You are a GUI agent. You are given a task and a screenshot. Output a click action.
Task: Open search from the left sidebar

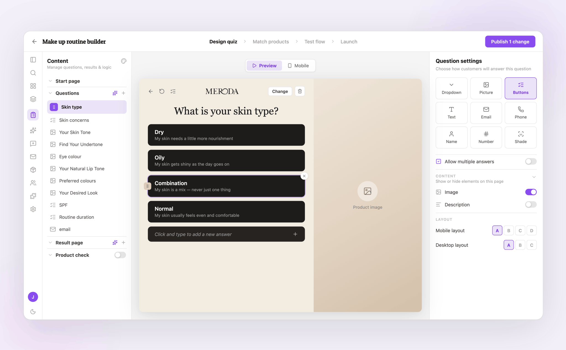click(33, 73)
